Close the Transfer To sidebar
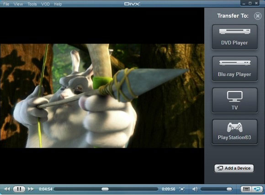Screen dimensions: 265x195 pos(258,16)
